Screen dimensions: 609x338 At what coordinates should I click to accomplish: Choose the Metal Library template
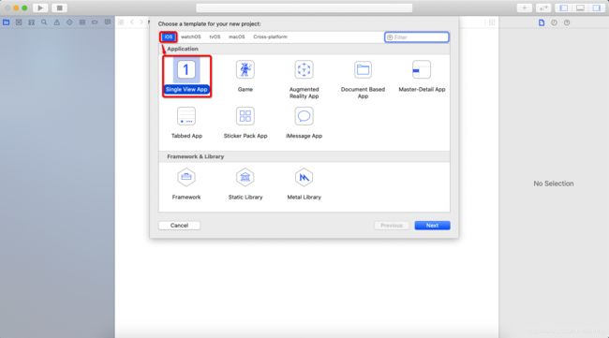(x=304, y=184)
